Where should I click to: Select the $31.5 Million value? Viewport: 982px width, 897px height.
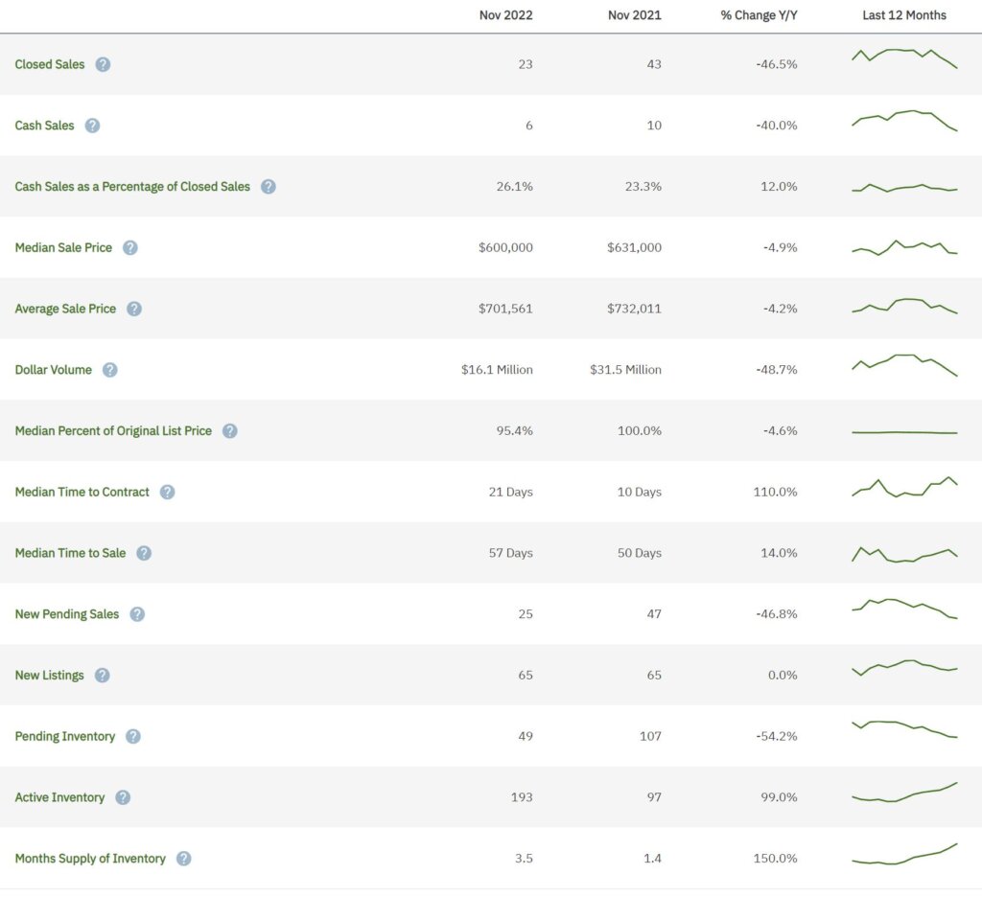tap(625, 370)
